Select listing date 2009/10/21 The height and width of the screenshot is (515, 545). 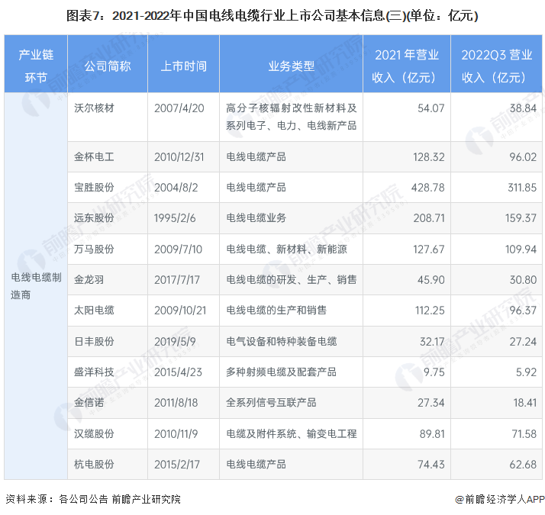click(180, 311)
